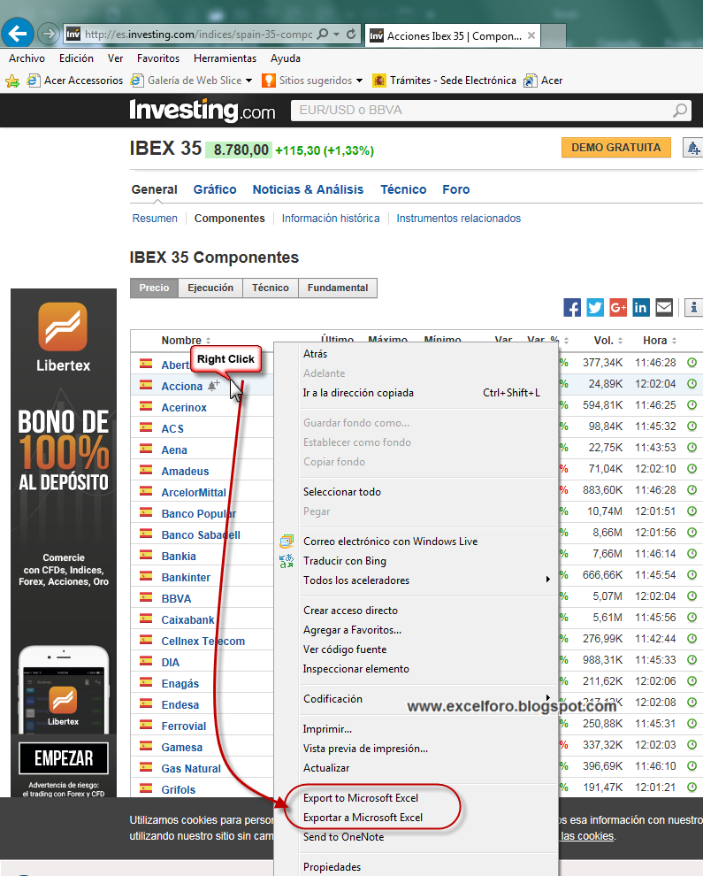Share by email envelope icon
703x876 pixels.
[x=664, y=307]
